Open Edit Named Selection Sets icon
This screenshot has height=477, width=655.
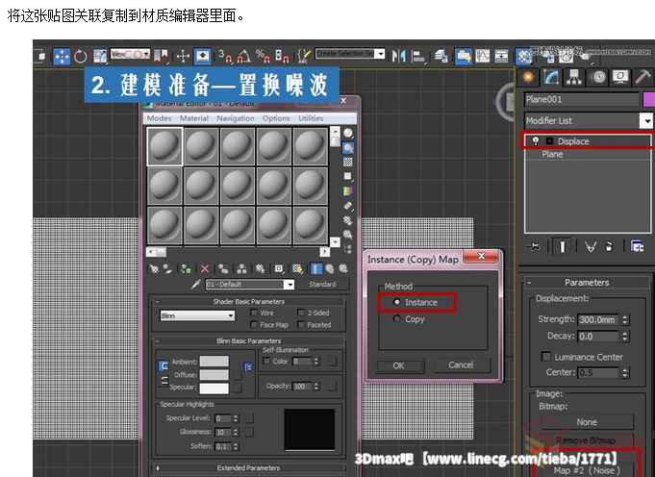[304, 56]
